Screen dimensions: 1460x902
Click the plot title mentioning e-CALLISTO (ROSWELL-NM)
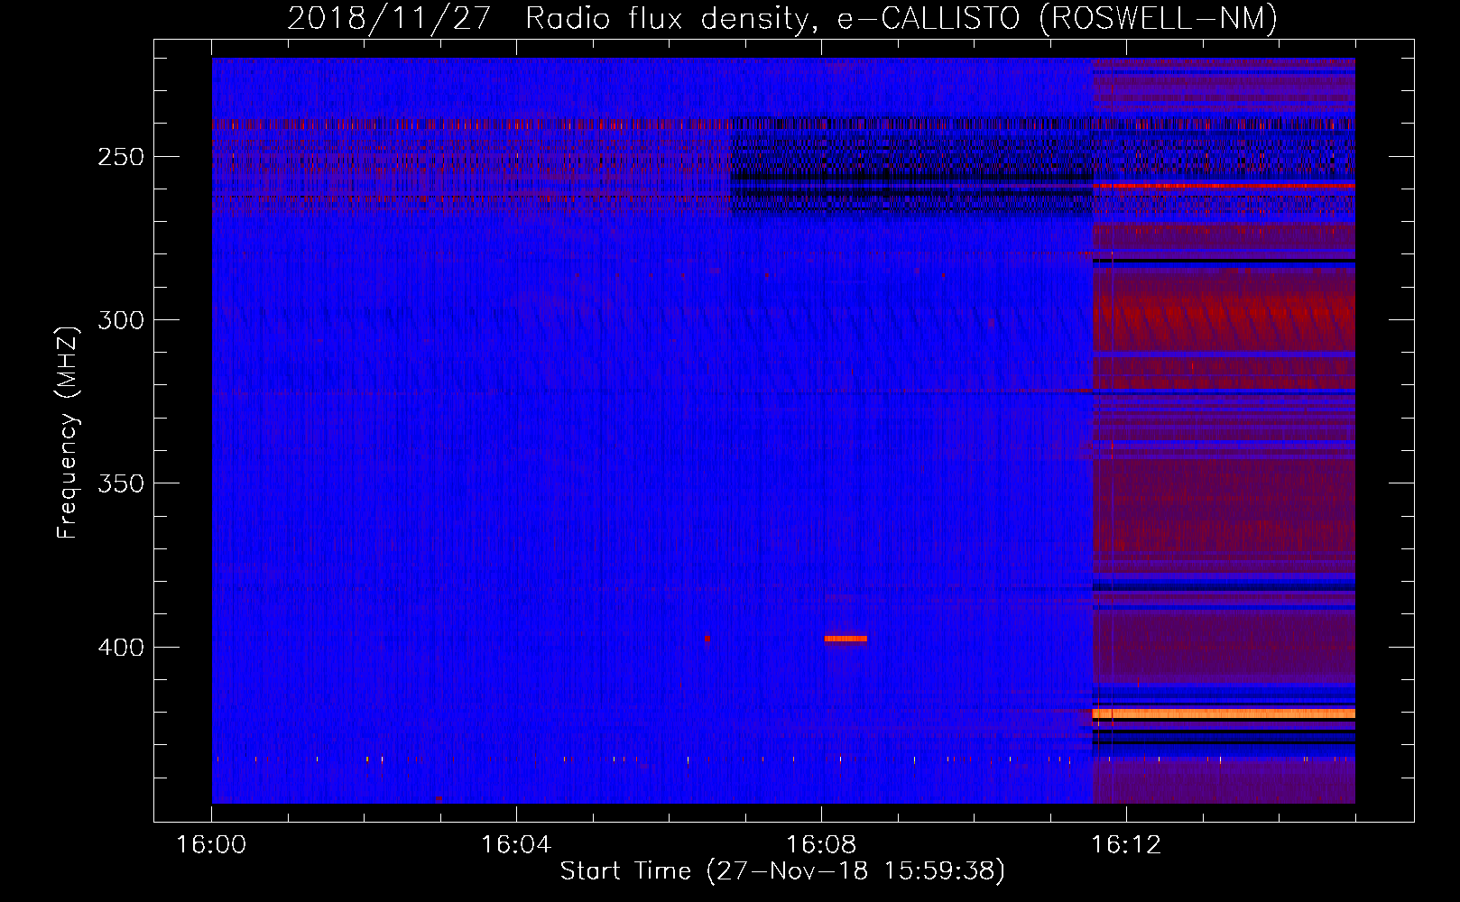pyautogui.click(x=782, y=19)
